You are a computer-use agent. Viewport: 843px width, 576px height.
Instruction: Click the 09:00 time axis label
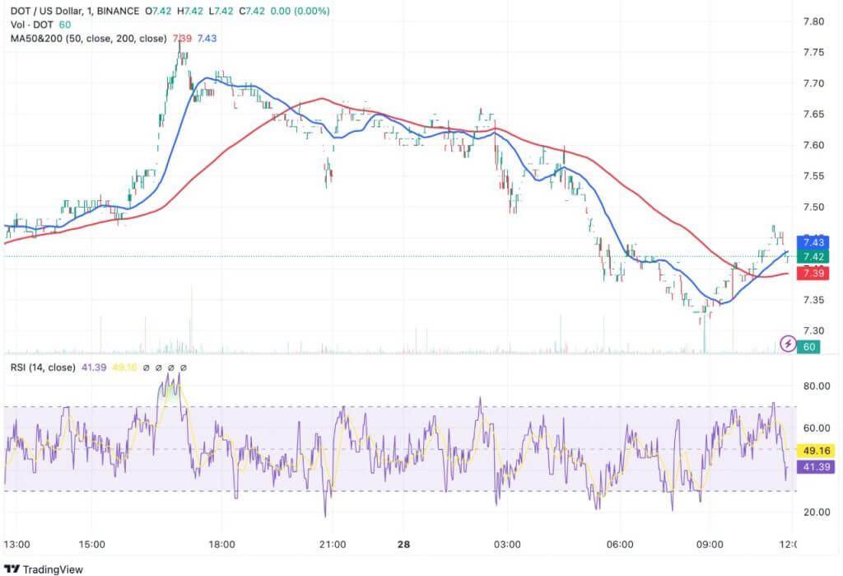pos(710,544)
